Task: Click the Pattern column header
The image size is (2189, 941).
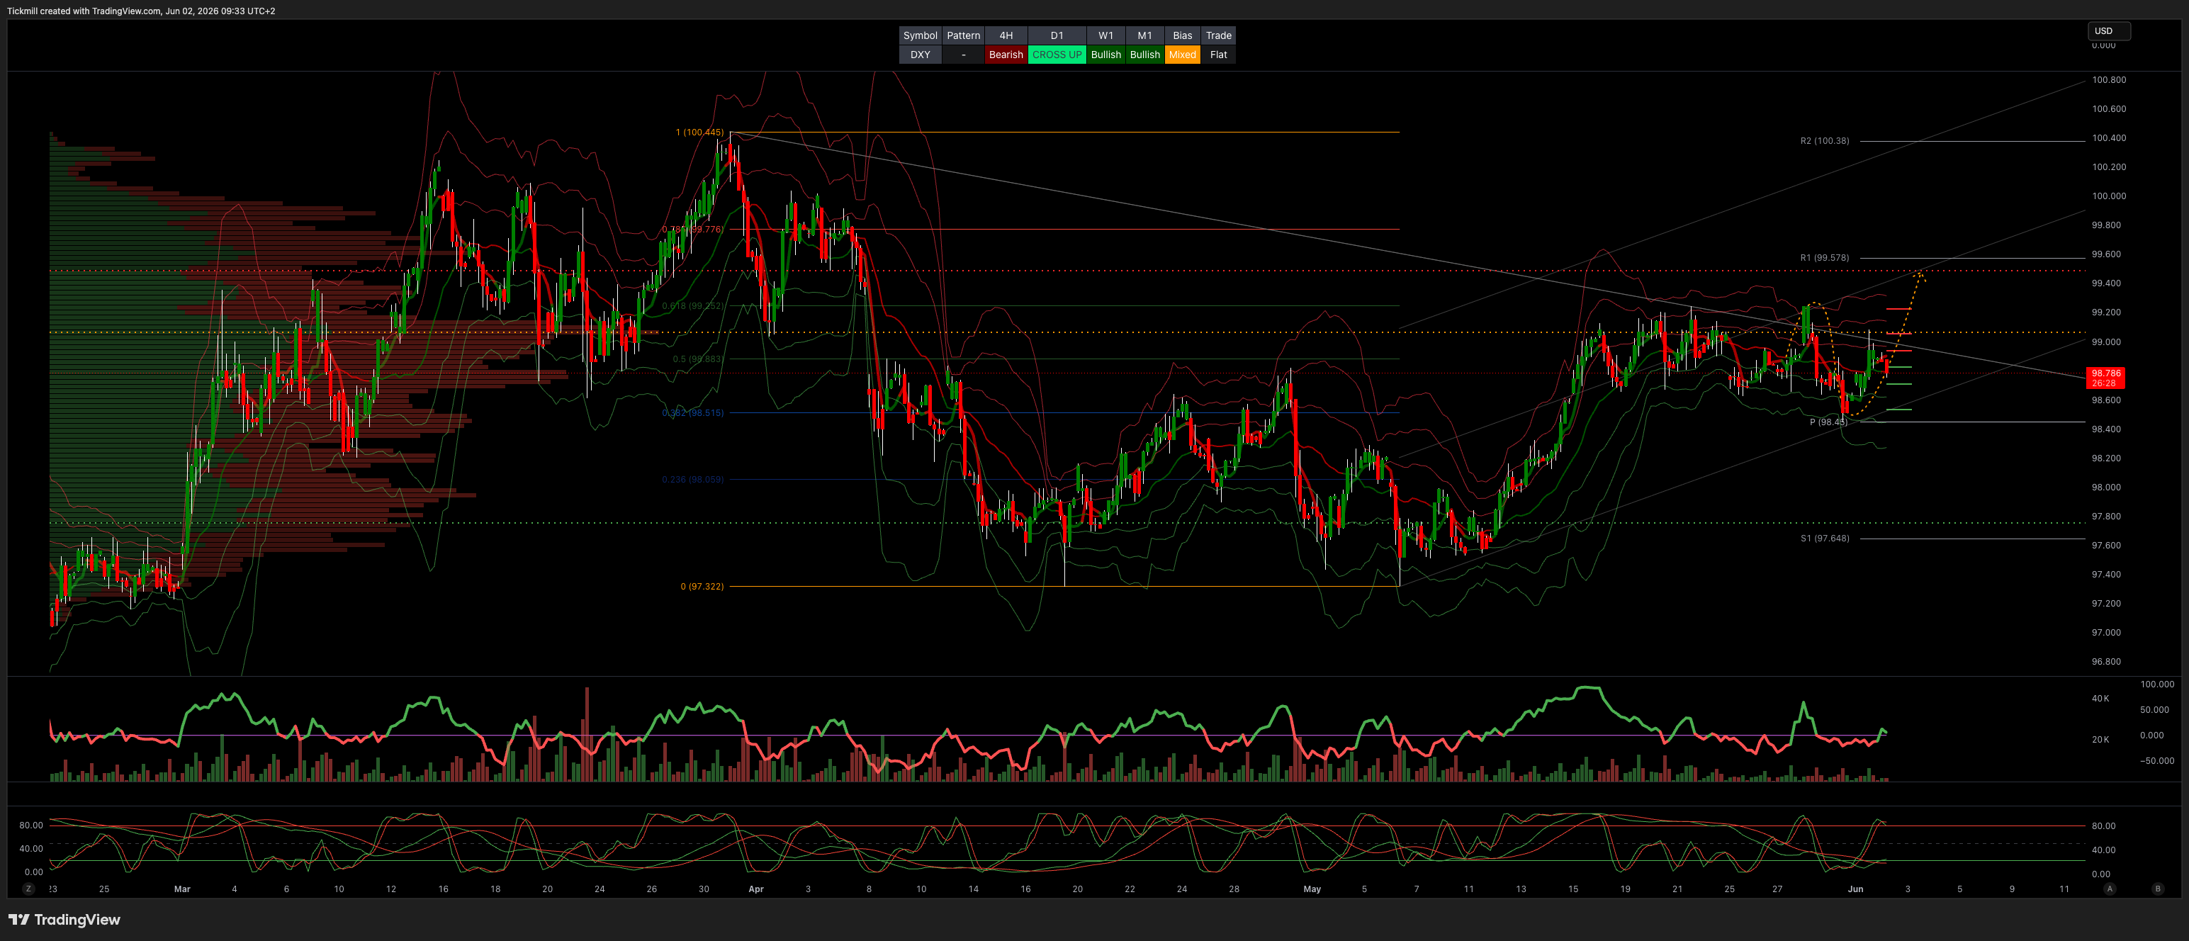Action: (964, 35)
